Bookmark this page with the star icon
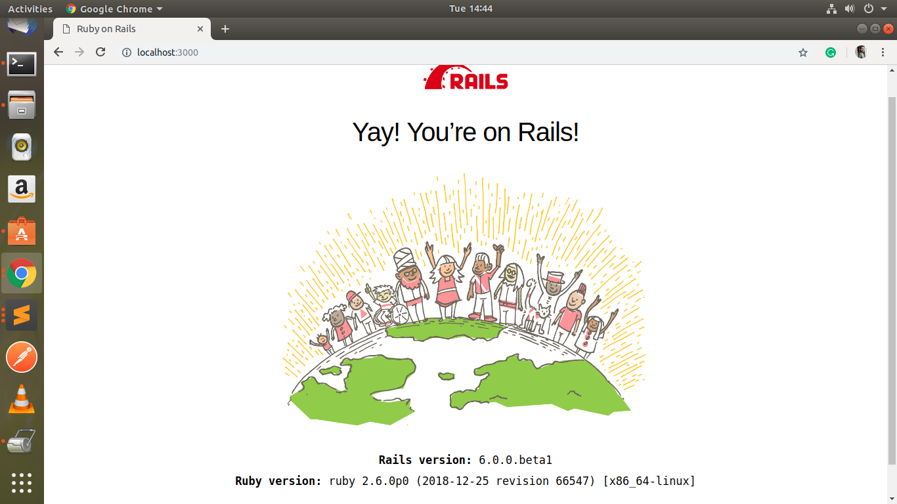 pyautogui.click(x=803, y=52)
